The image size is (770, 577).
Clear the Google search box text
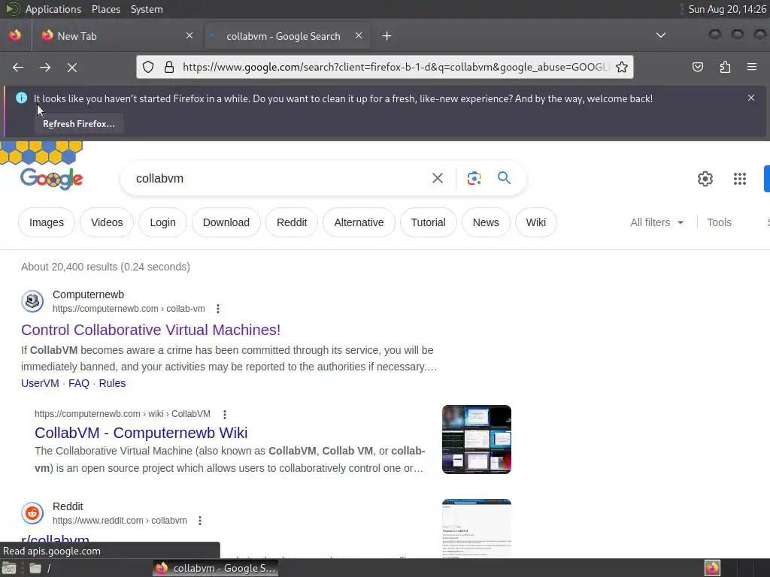tap(438, 178)
